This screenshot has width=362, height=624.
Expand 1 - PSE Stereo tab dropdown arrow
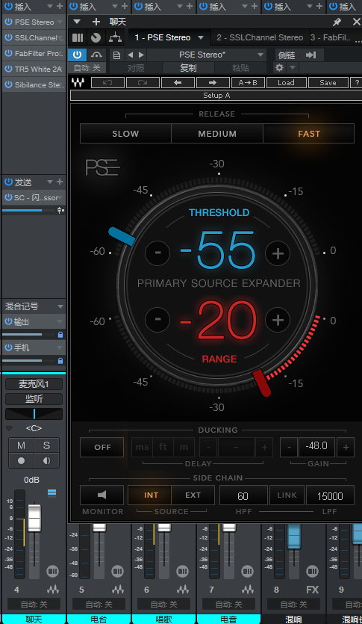point(201,38)
